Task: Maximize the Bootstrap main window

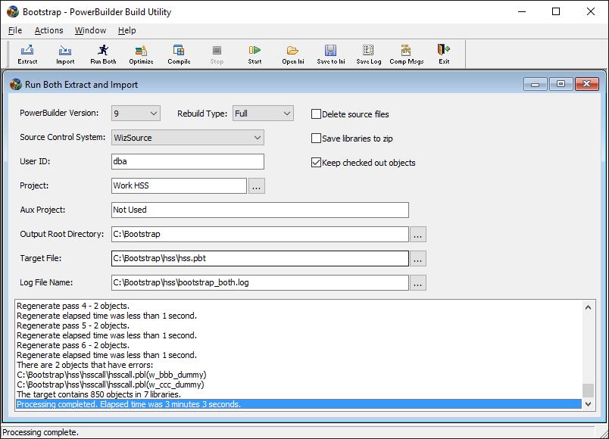Action: click(x=556, y=11)
